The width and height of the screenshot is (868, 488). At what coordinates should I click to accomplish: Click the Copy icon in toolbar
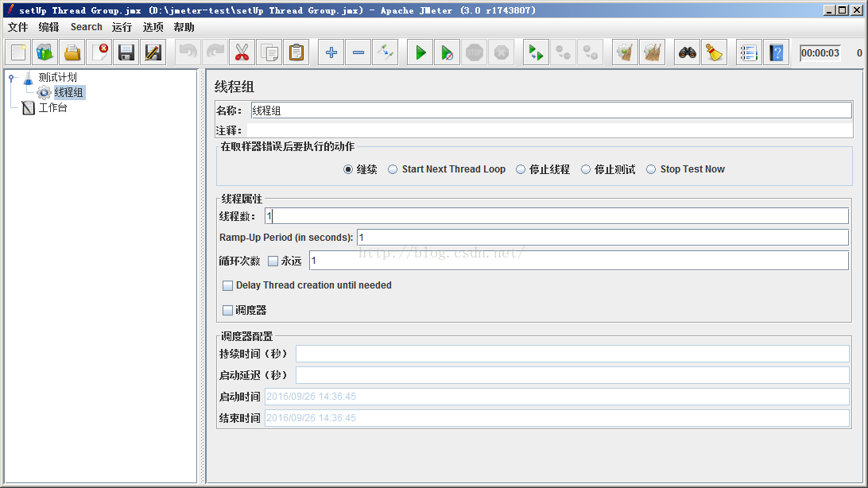click(269, 52)
